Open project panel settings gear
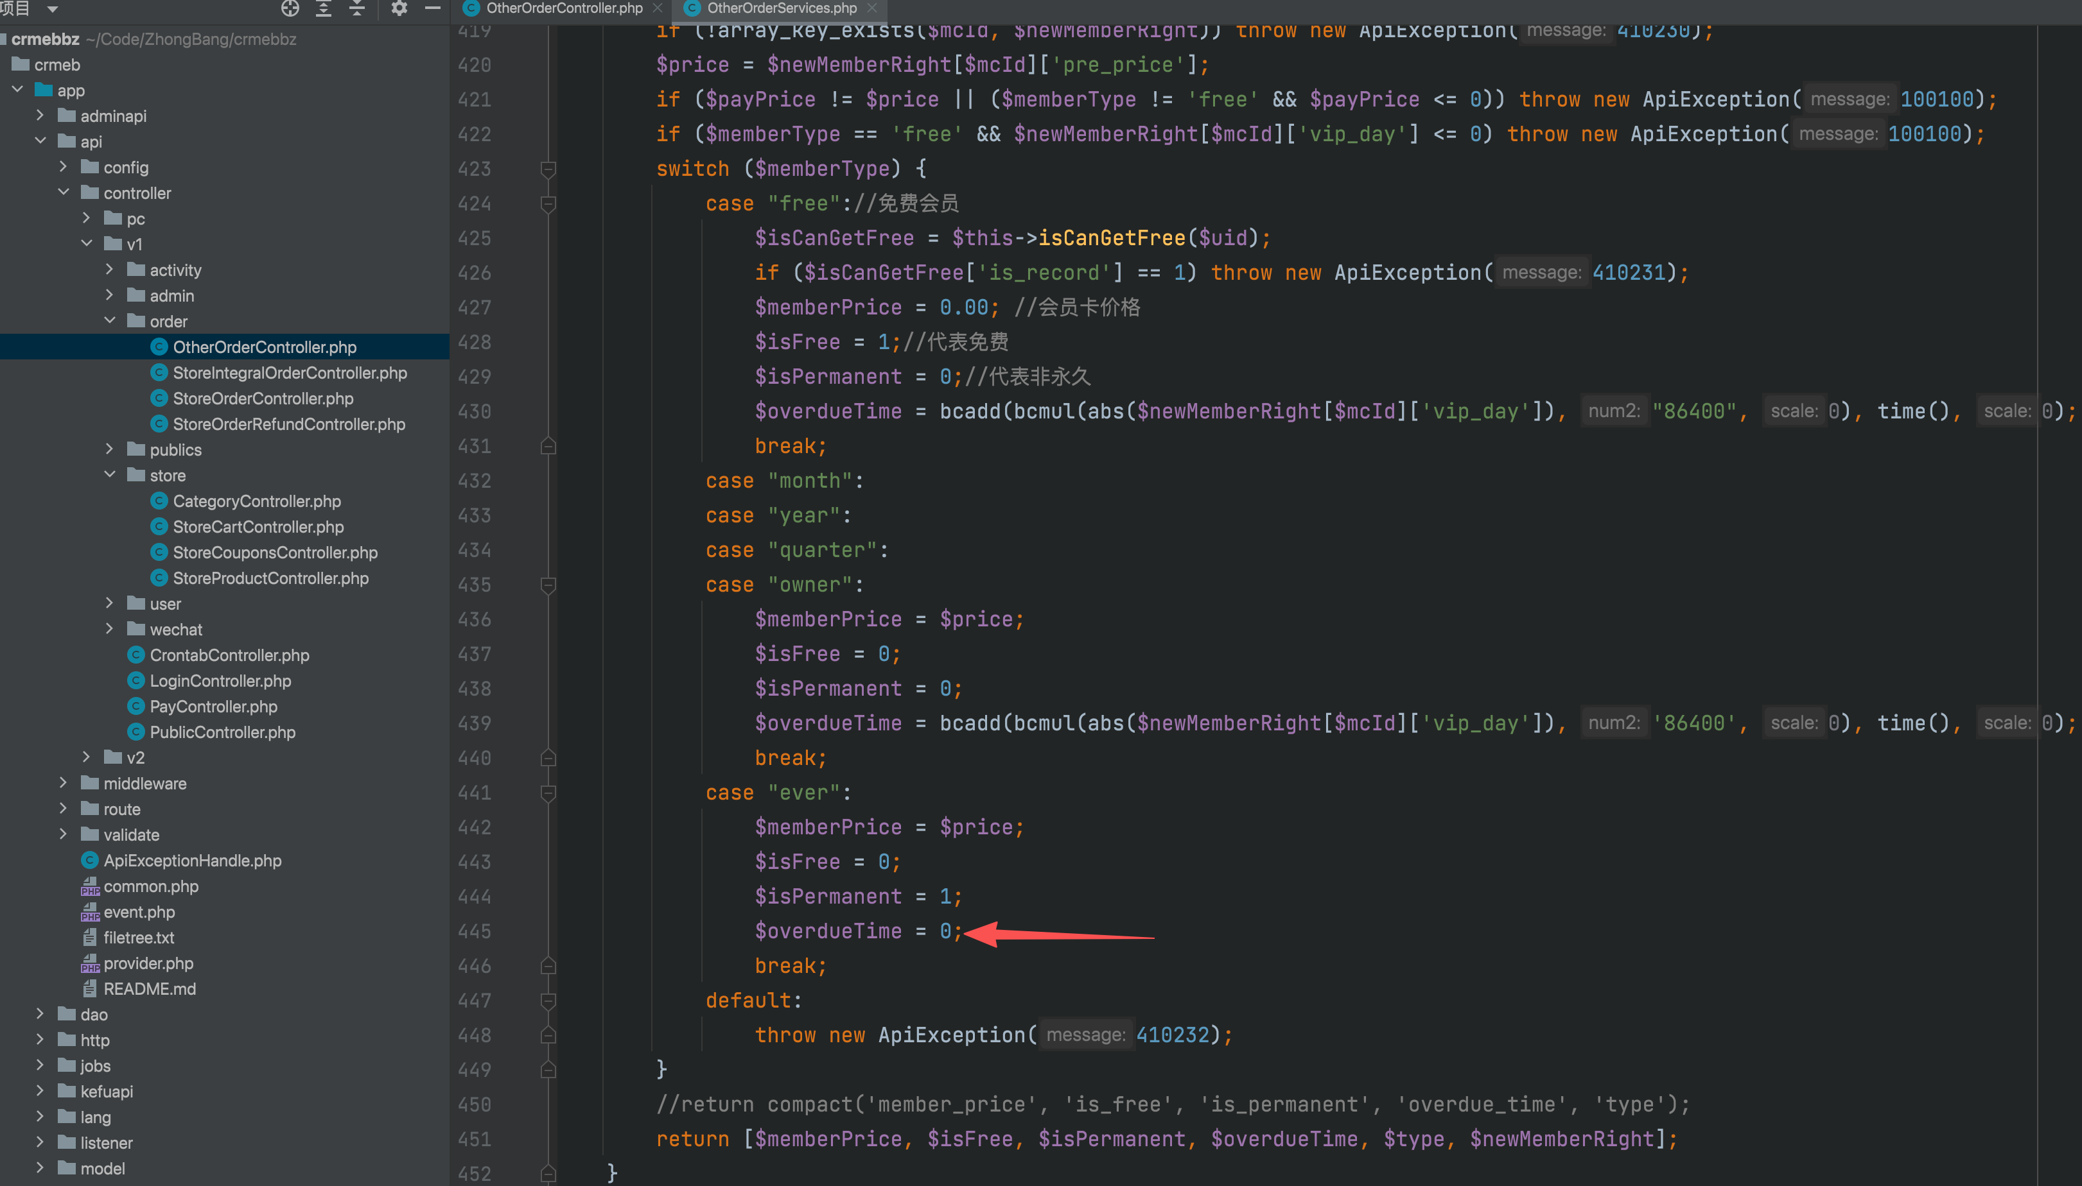The image size is (2082, 1186). (398, 8)
